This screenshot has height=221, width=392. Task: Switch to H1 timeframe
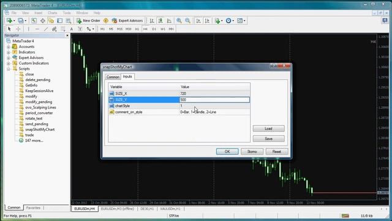[x=137, y=29]
